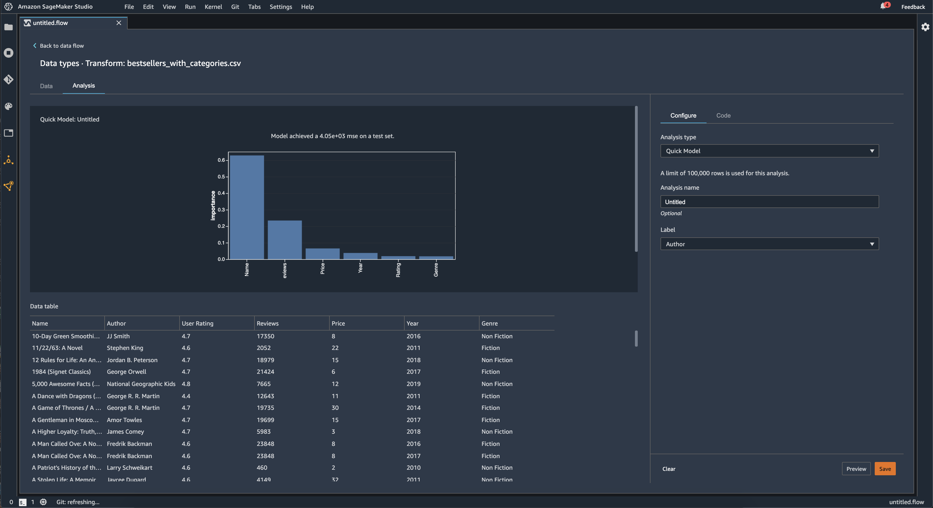Select the Analysis tab
This screenshot has width=933, height=508.
83,85
